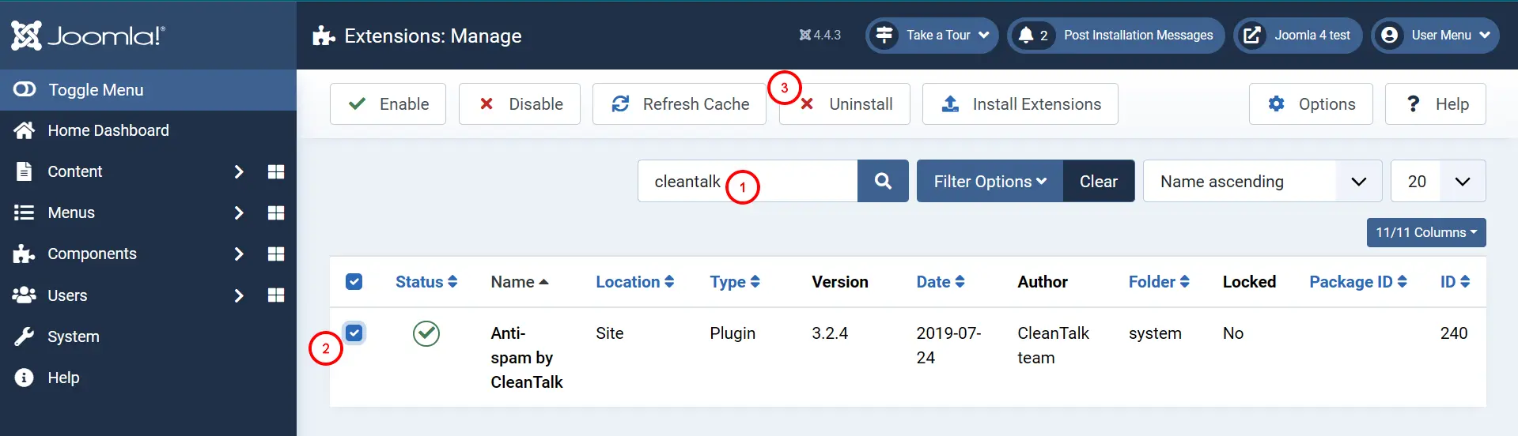The height and width of the screenshot is (436, 1518).
Task: Click the Refresh Cache button
Action: pos(680,103)
